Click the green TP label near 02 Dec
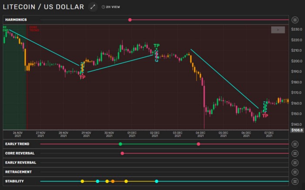The width and height of the screenshot is (305, 190). (x=156, y=46)
